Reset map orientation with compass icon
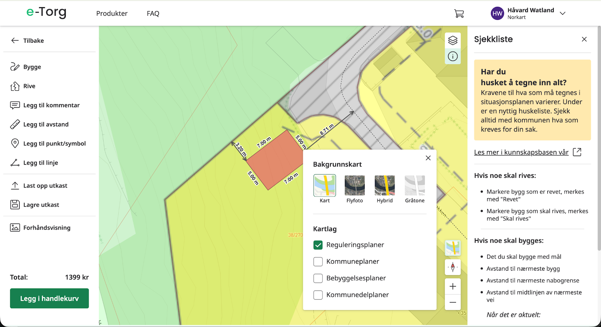 453,267
